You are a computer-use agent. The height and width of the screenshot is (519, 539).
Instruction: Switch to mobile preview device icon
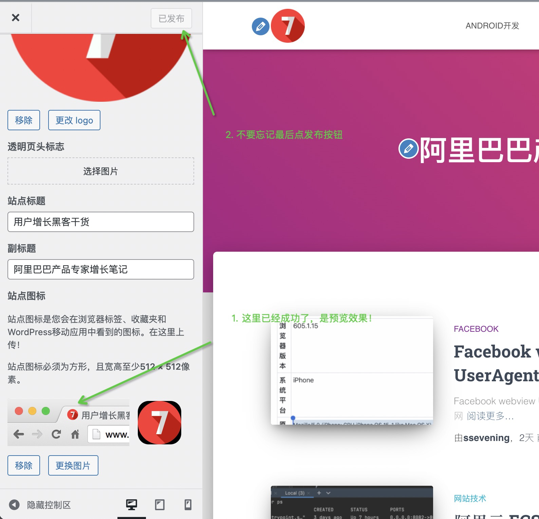coord(188,505)
